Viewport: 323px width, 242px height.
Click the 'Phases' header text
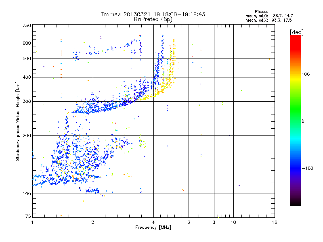click(x=261, y=12)
